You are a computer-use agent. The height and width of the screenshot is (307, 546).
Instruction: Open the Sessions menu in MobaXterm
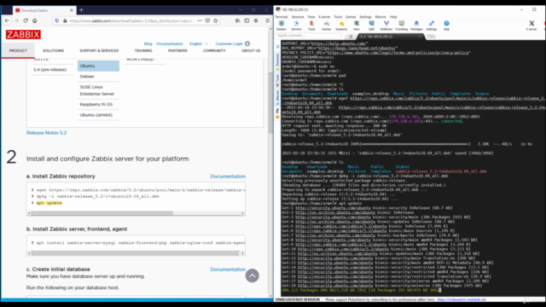[298, 17]
